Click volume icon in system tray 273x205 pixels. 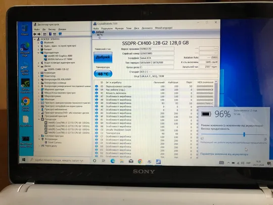pos(243,163)
